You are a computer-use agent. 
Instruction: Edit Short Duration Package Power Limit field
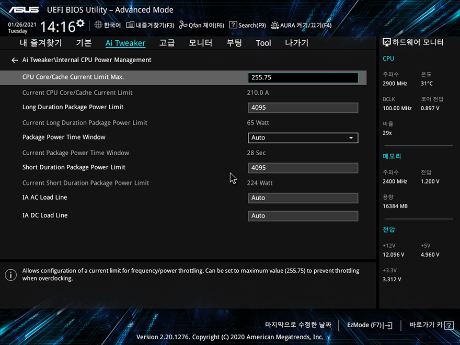(303, 168)
